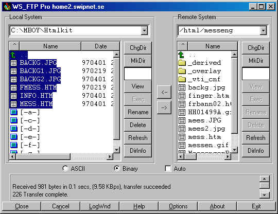Click local Rename button
The image size is (278, 214).
point(138,112)
